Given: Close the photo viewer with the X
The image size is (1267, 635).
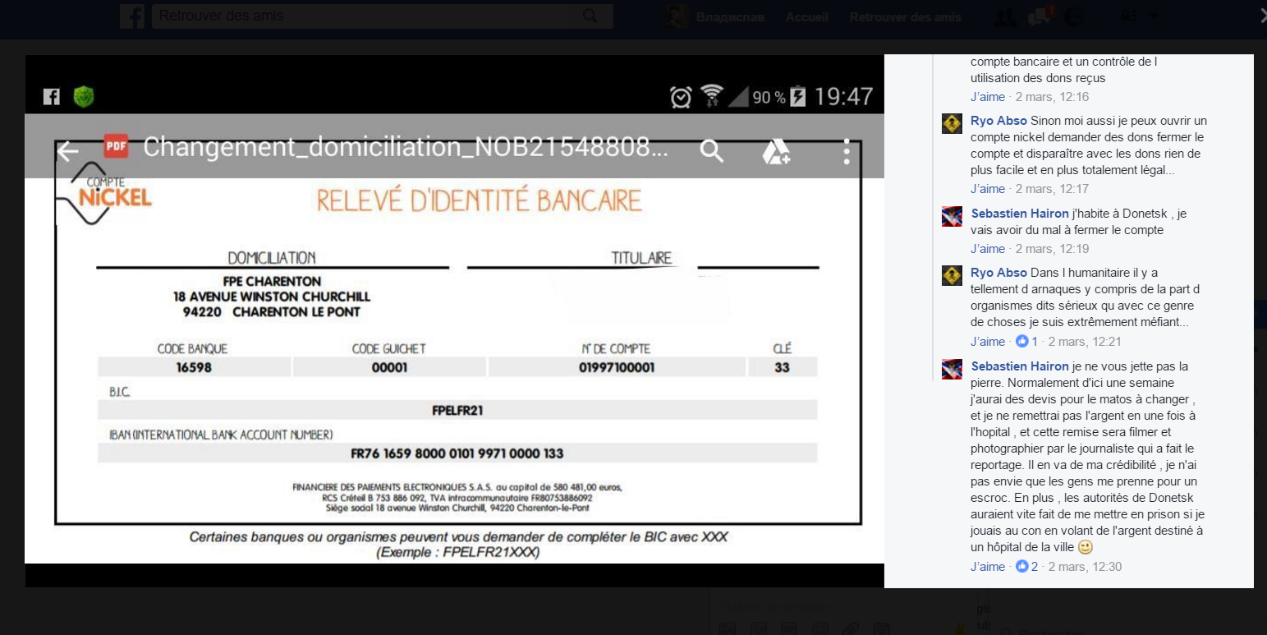Looking at the screenshot, I should click(1263, 15).
